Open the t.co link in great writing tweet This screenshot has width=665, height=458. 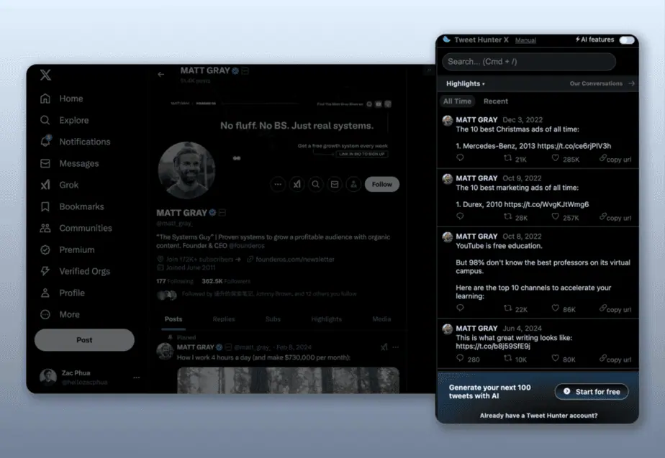click(x=493, y=346)
